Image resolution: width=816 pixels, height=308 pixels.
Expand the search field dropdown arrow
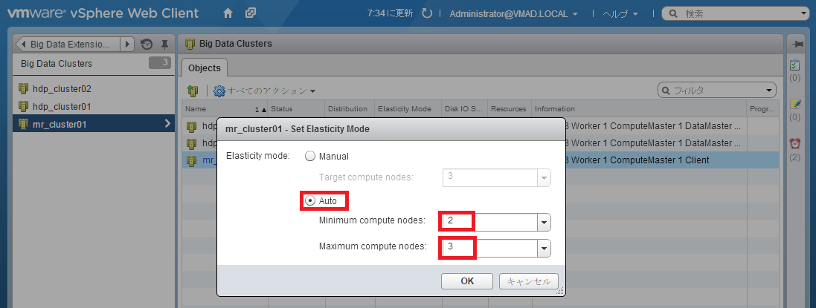point(805,14)
